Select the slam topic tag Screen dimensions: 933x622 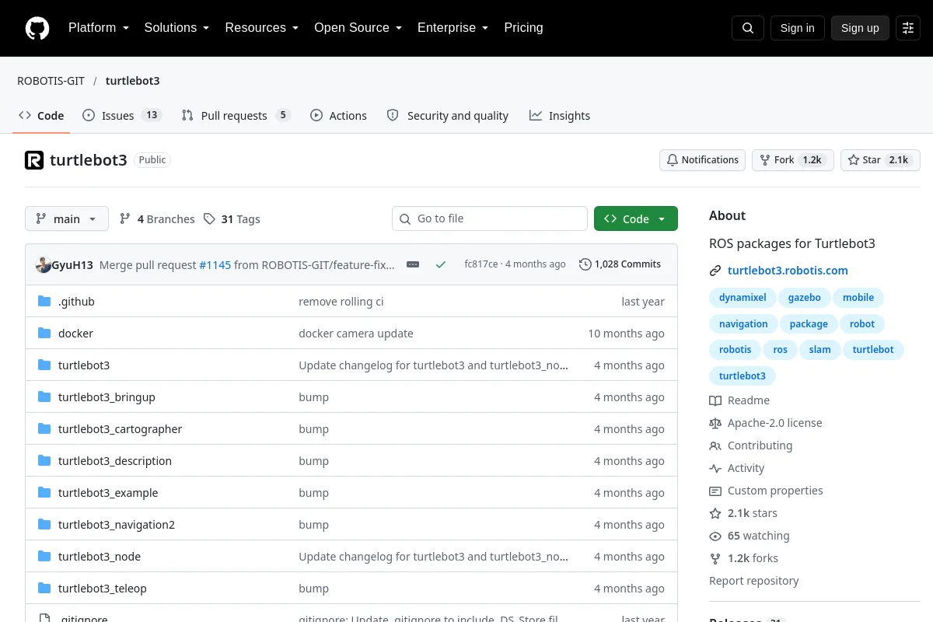pos(819,350)
